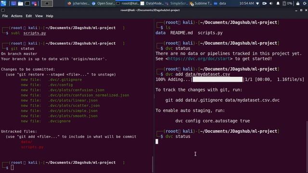Open the network connection tray icon
Screen dimensions: 308x173
(257, 3)
